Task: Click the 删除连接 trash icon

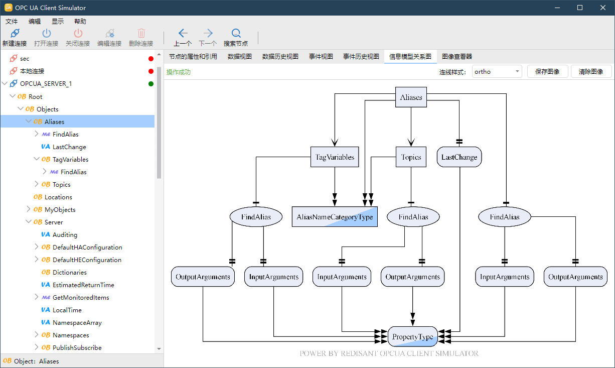Action: point(141,34)
